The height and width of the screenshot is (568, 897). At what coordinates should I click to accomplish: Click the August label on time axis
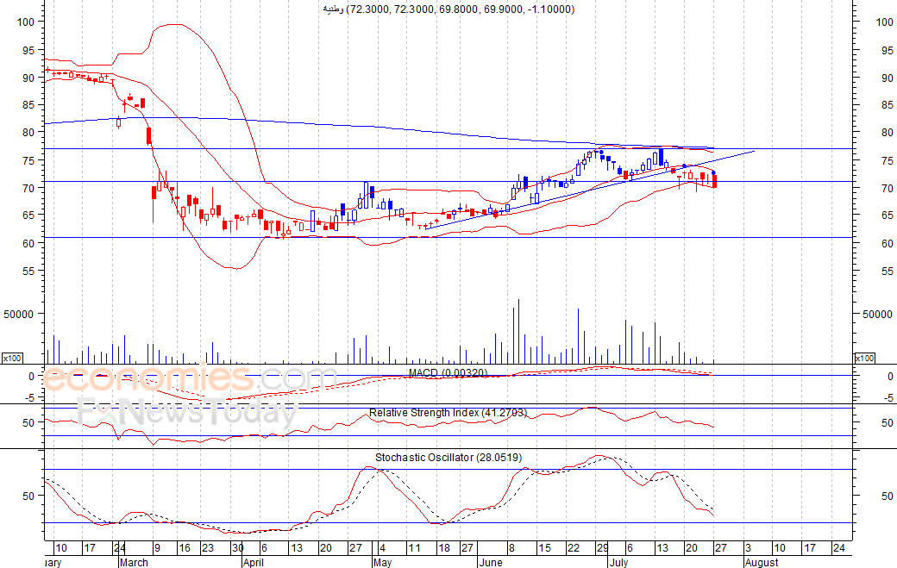pyautogui.click(x=761, y=562)
